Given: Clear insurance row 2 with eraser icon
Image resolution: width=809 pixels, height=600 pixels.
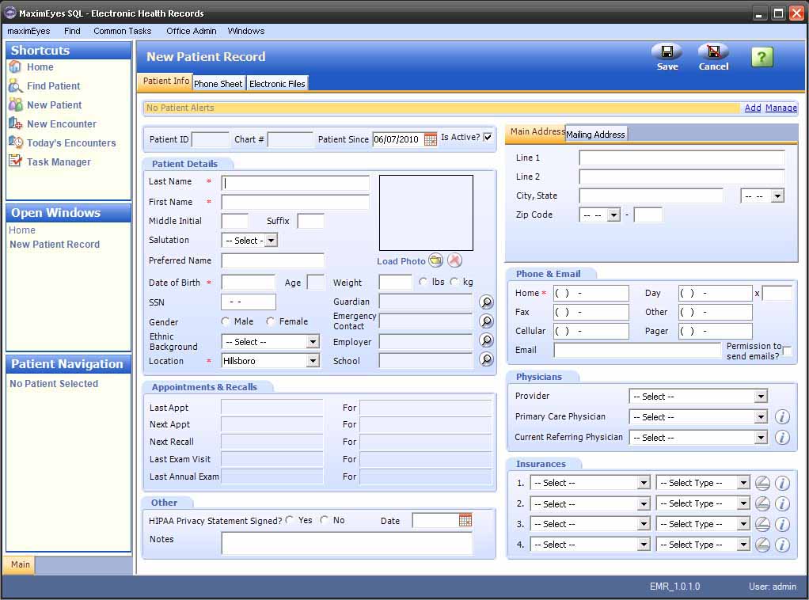Looking at the screenshot, I should pyautogui.click(x=762, y=503).
